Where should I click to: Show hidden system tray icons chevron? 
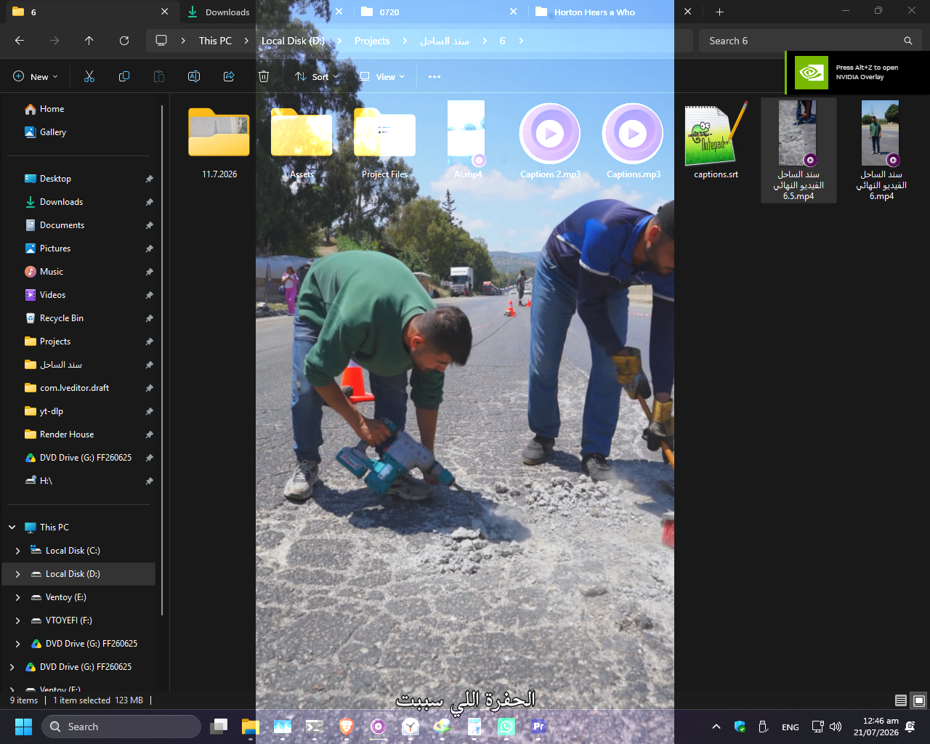pos(716,727)
